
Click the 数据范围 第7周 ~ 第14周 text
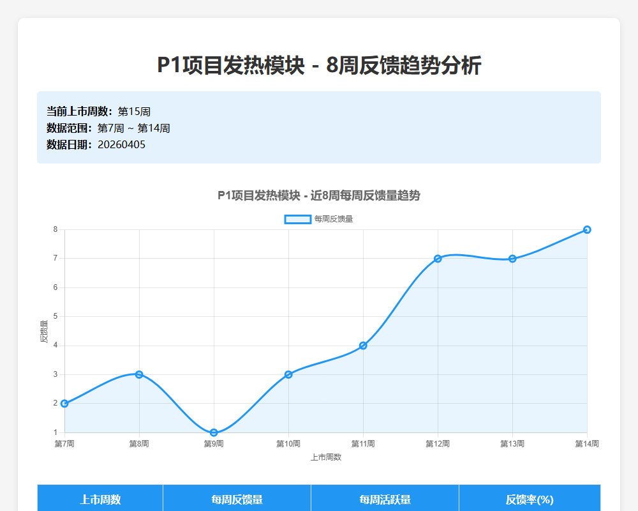(x=108, y=128)
